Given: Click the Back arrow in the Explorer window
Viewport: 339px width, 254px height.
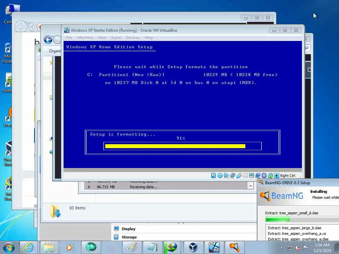Looking at the screenshot, I should tap(48, 40).
